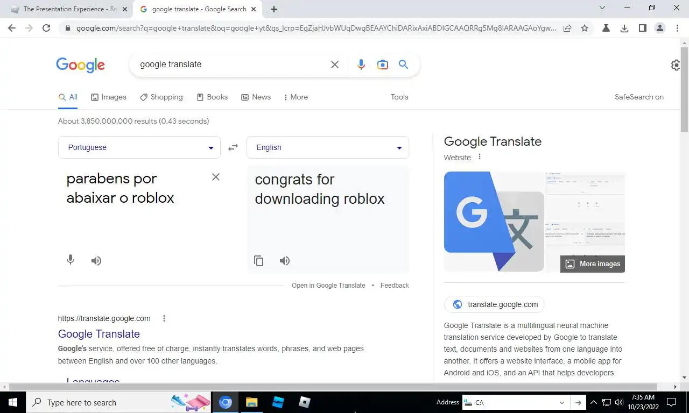Open Chrome profile avatar
This screenshot has height=413, width=689.
(660, 28)
